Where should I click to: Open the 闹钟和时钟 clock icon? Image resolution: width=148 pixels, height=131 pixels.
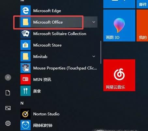tap(25, 125)
